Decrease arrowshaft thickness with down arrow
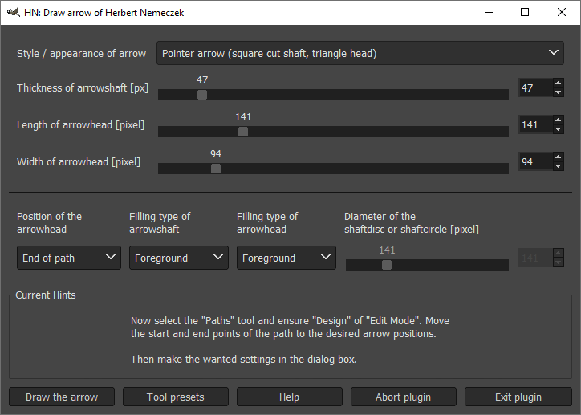 tap(558, 92)
